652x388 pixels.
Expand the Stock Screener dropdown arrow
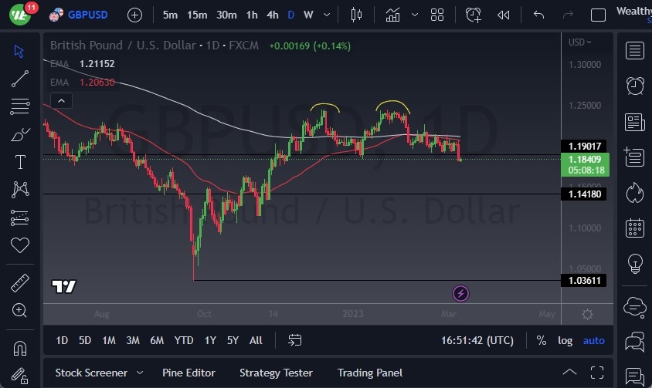(140, 373)
